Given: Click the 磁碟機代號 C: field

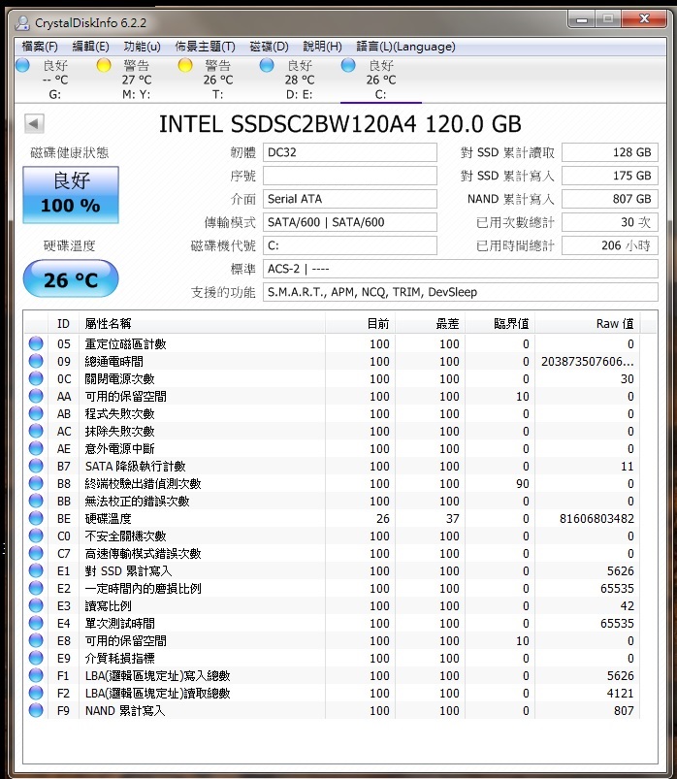Looking at the screenshot, I should (x=350, y=245).
